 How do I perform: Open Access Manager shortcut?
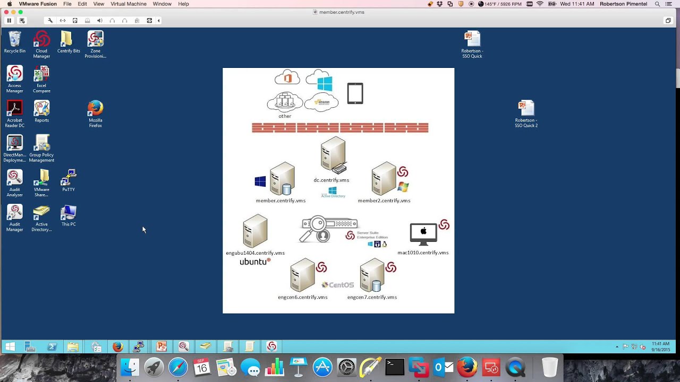15,79
